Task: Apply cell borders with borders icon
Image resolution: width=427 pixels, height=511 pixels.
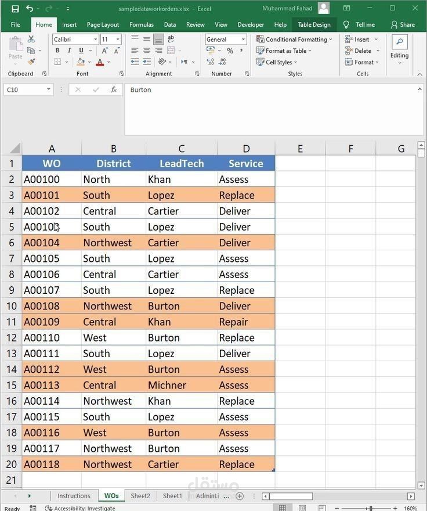Action: [x=57, y=62]
